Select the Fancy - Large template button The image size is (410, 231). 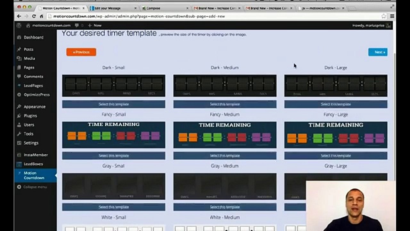coord(336,156)
